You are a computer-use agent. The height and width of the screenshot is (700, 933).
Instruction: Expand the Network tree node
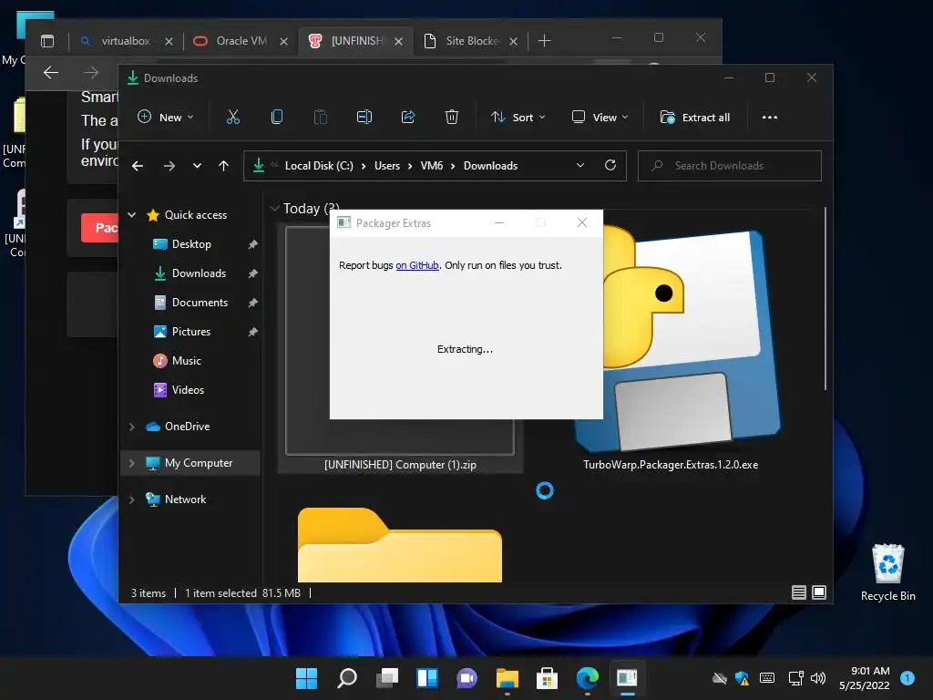point(131,499)
